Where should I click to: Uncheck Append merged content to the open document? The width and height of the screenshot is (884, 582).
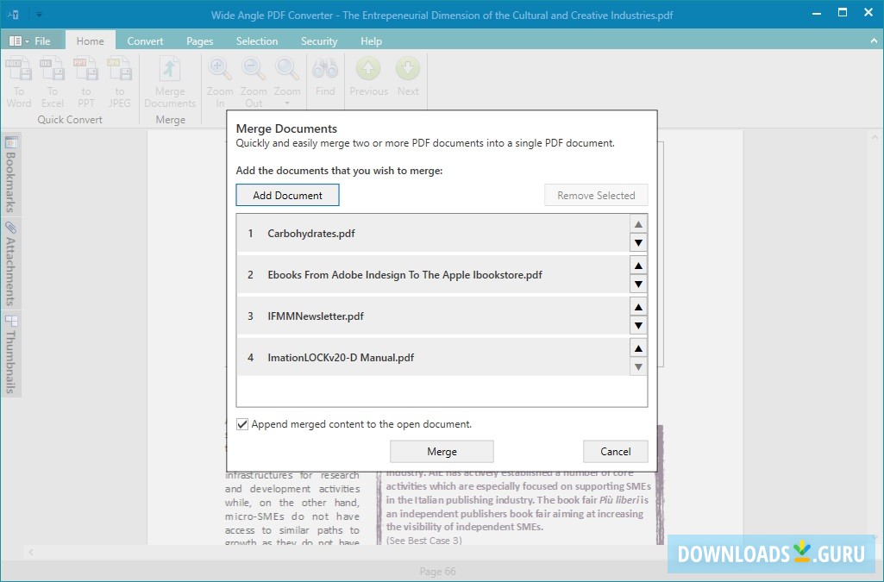click(x=242, y=423)
